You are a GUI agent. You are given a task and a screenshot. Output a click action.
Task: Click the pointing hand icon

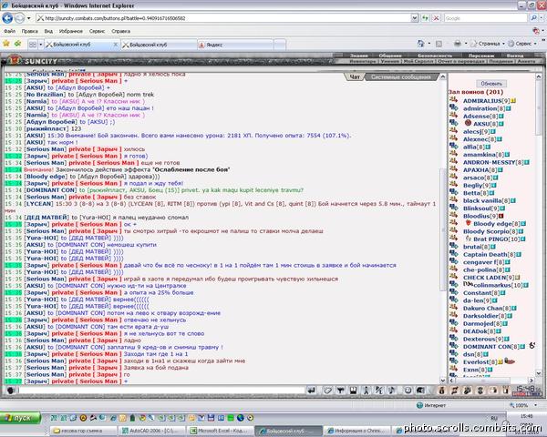tap(493, 391)
